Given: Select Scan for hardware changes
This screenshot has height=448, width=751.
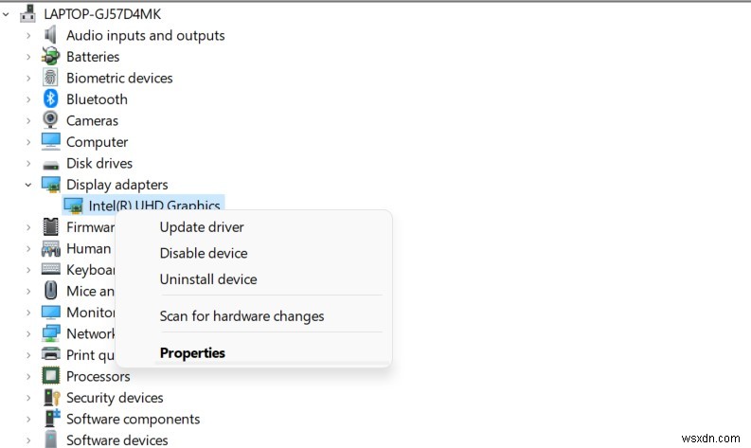Looking at the screenshot, I should [x=241, y=316].
